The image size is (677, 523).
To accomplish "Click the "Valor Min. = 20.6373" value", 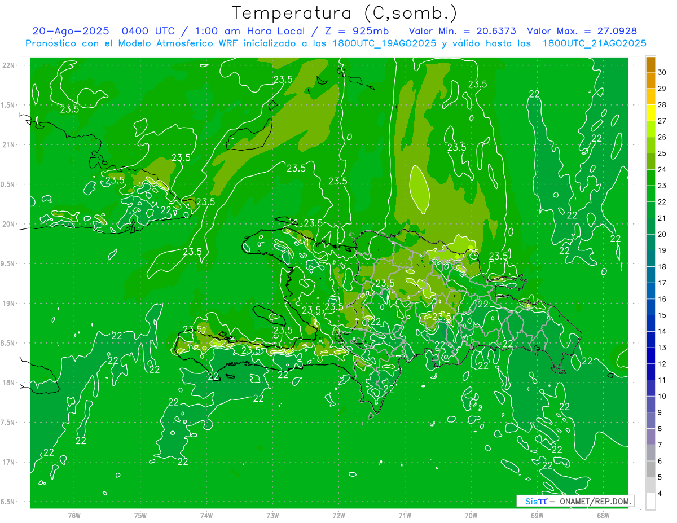I will pyautogui.click(x=462, y=32).
